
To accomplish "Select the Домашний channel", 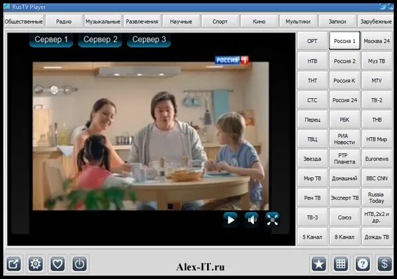I will (x=345, y=178).
